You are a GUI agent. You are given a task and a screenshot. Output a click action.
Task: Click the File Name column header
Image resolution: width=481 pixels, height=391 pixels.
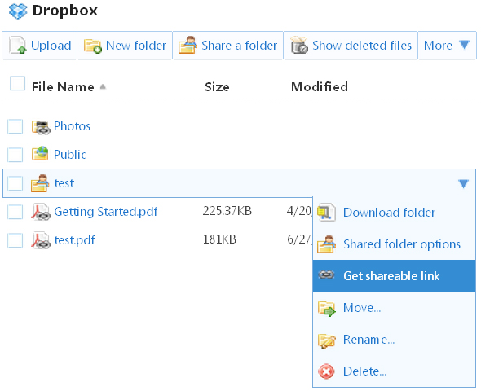(x=63, y=87)
